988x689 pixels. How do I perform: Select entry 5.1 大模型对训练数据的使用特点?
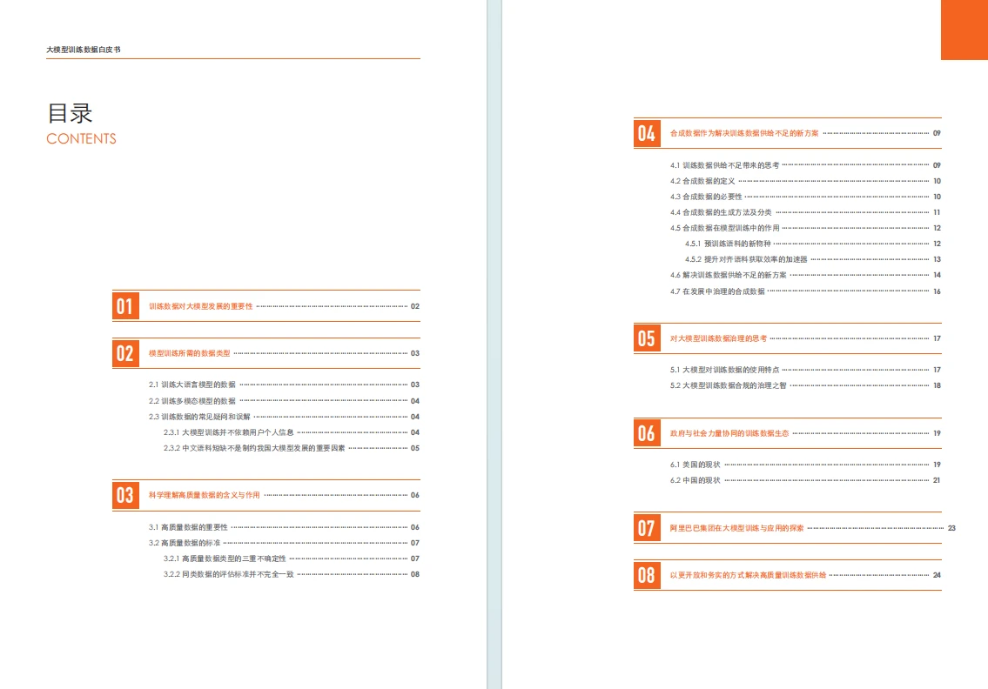point(724,370)
